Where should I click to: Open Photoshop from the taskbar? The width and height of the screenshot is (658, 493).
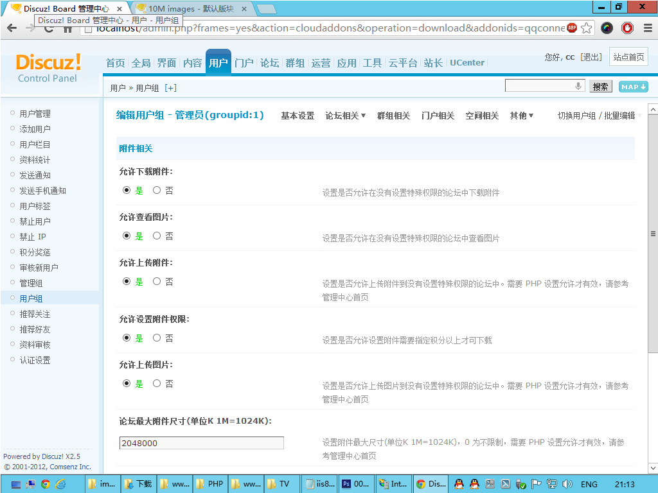pos(355,484)
